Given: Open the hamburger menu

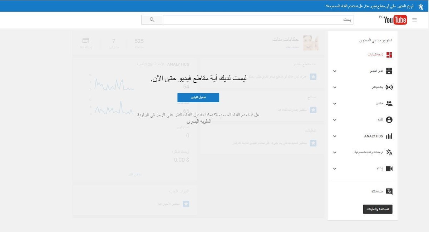Looking at the screenshot, I should 414,20.
